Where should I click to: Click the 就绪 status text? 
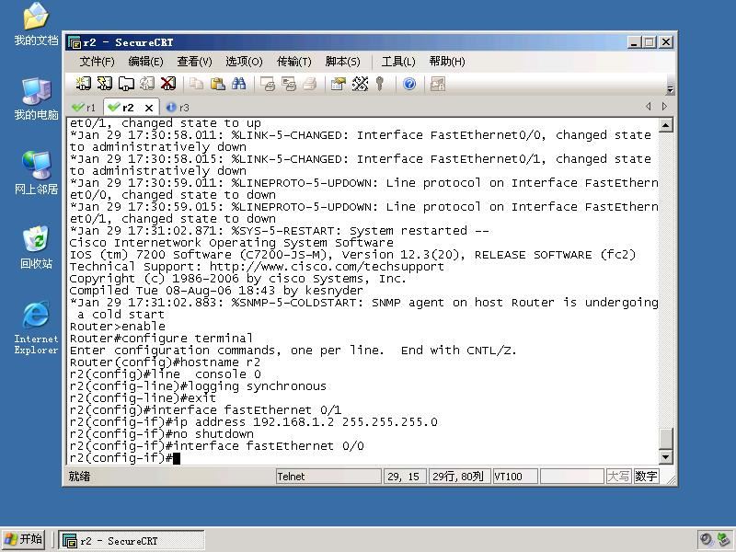pos(79,477)
